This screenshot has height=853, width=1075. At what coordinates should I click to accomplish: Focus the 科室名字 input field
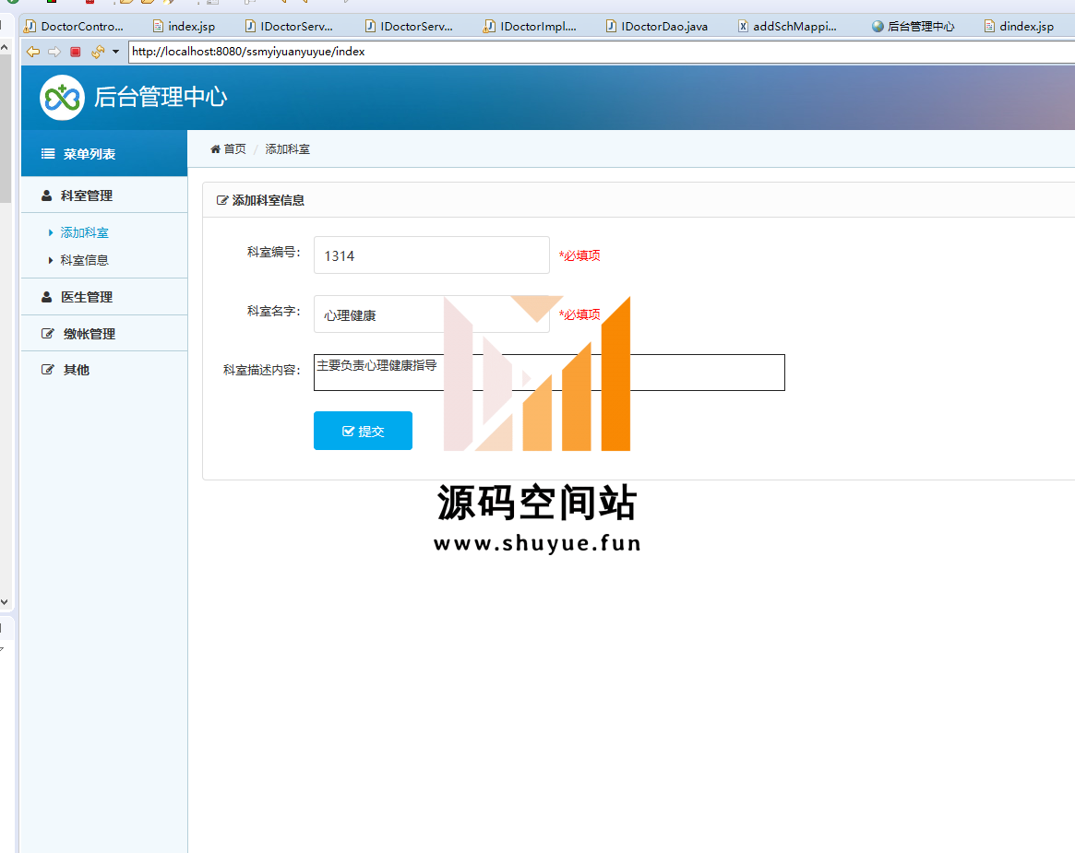[x=431, y=314]
